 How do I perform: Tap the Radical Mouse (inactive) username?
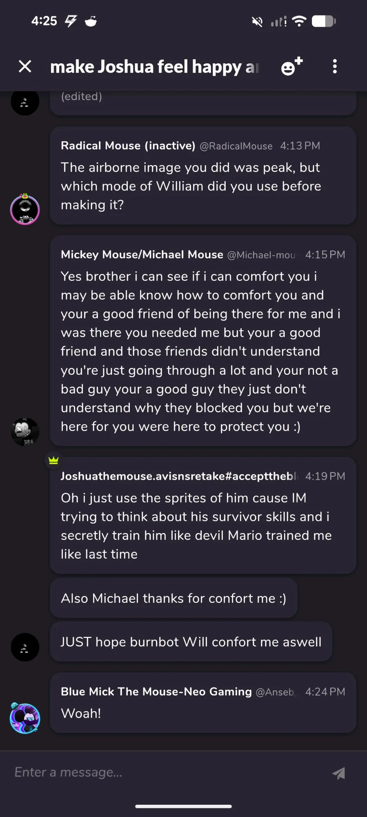tap(128, 146)
